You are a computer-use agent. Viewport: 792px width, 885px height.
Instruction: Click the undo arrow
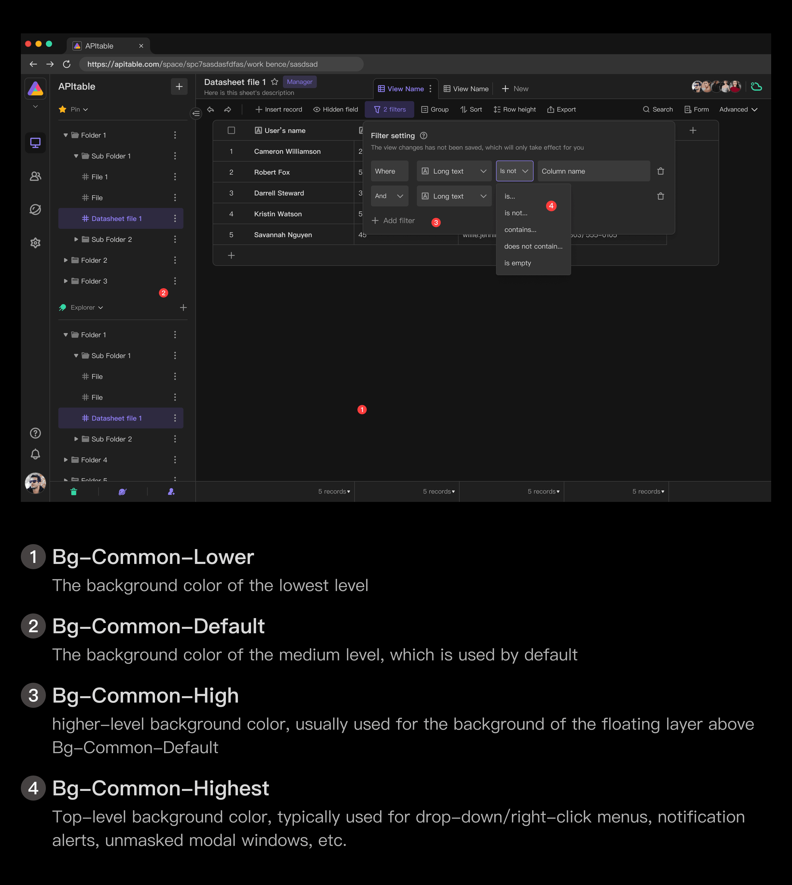[x=211, y=110]
